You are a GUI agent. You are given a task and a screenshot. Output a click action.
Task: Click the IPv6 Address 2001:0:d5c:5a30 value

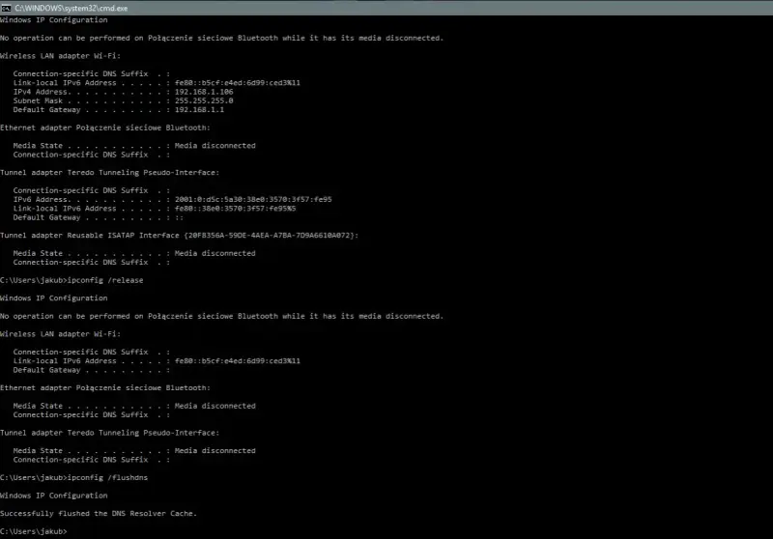tap(253, 200)
